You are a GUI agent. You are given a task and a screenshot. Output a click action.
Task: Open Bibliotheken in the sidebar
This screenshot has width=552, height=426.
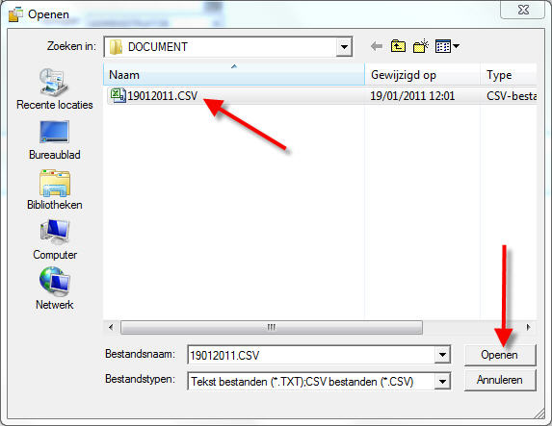tap(55, 190)
